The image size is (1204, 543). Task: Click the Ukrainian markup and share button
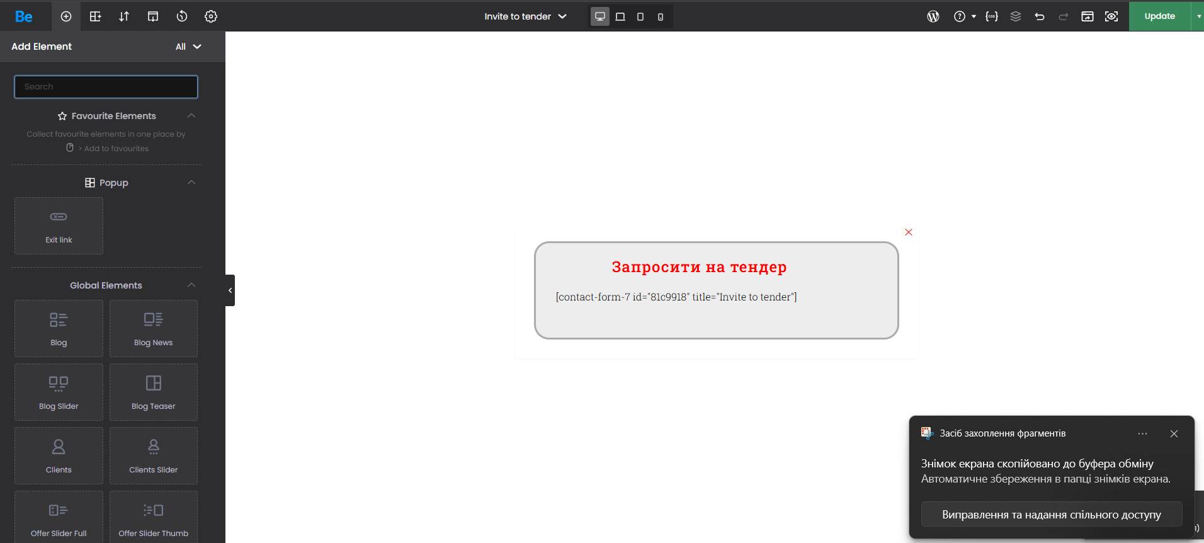(x=1051, y=515)
